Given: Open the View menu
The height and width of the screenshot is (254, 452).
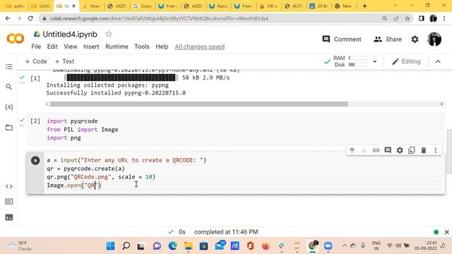Looking at the screenshot, I should click(71, 47).
